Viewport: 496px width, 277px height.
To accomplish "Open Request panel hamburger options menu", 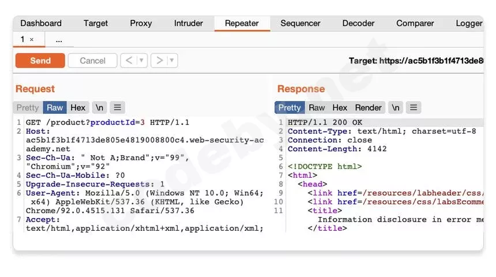I will click(117, 107).
